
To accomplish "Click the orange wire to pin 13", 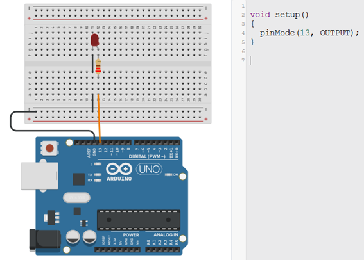I will 99,118.
